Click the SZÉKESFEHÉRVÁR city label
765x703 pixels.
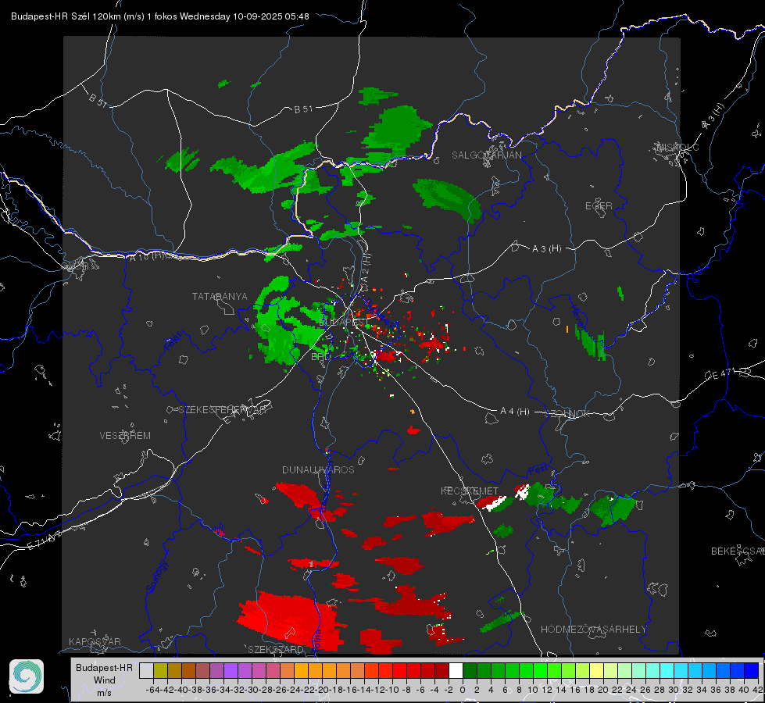223,410
